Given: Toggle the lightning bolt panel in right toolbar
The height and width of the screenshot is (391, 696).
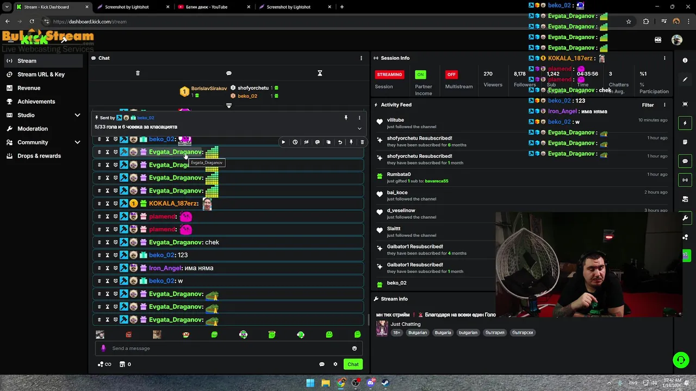Looking at the screenshot, I should click(x=685, y=123).
